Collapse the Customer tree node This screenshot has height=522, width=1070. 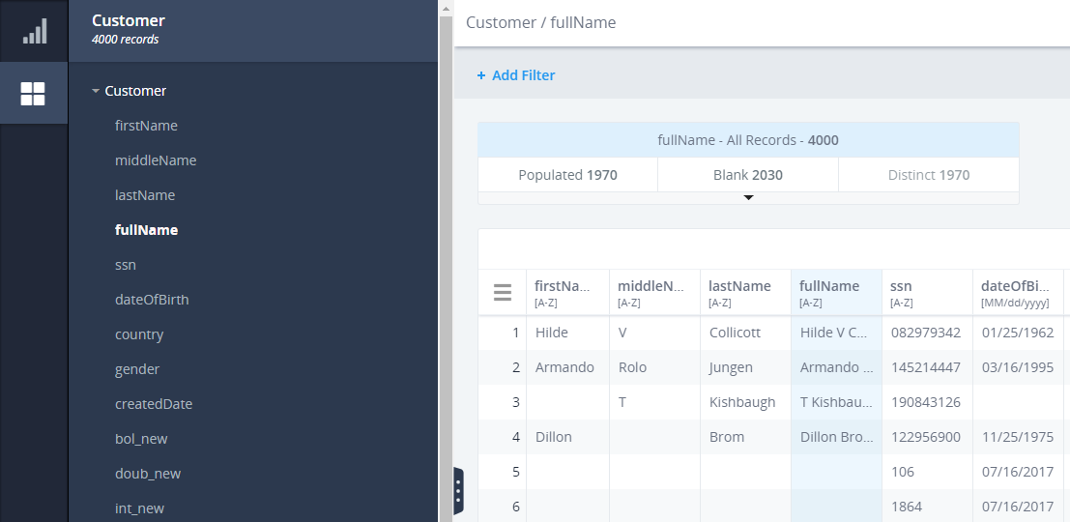[x=96, y=91]
